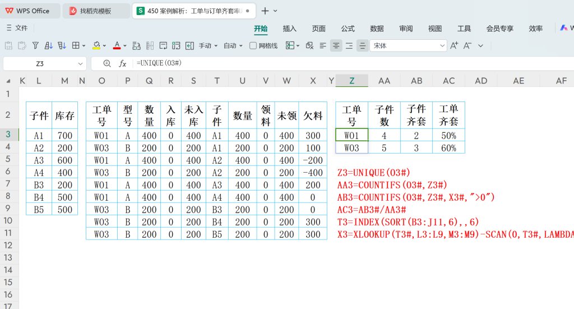Open the font color dropdown arrow
The image size is (574, 309).
click(125, 46)
